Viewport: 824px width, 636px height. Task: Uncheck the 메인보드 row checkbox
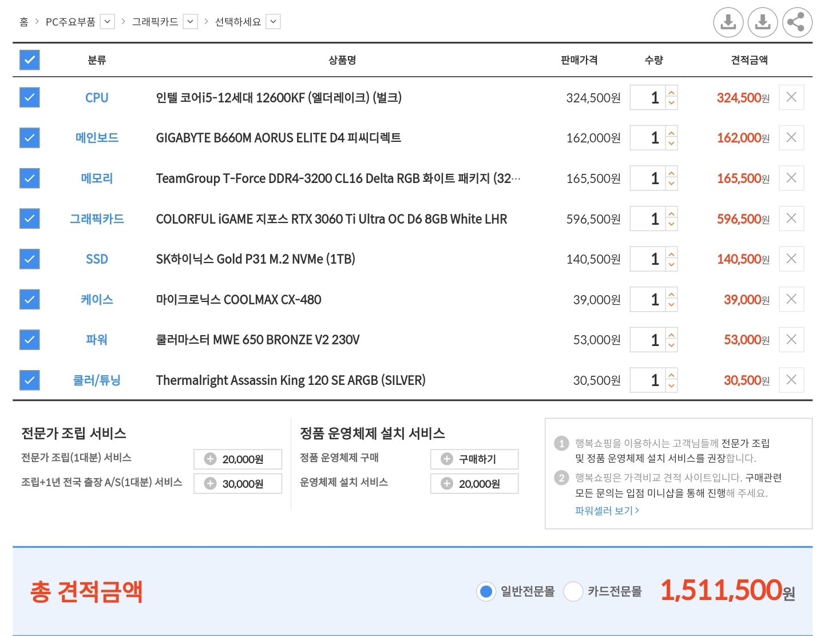click(x=30, y=138)
